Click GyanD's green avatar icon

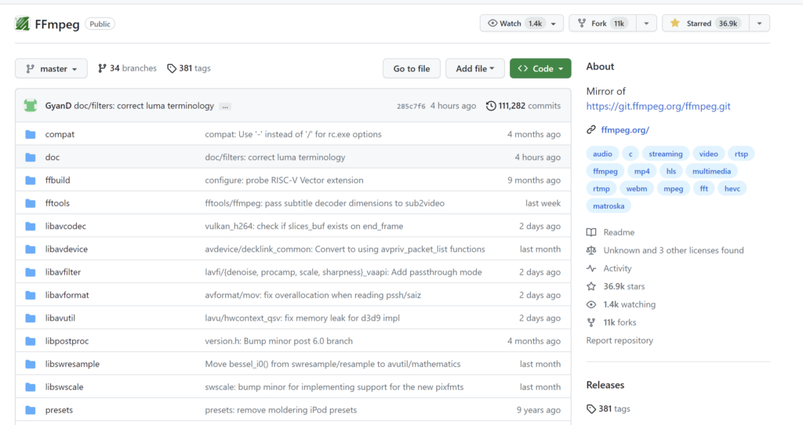point(31,106)
